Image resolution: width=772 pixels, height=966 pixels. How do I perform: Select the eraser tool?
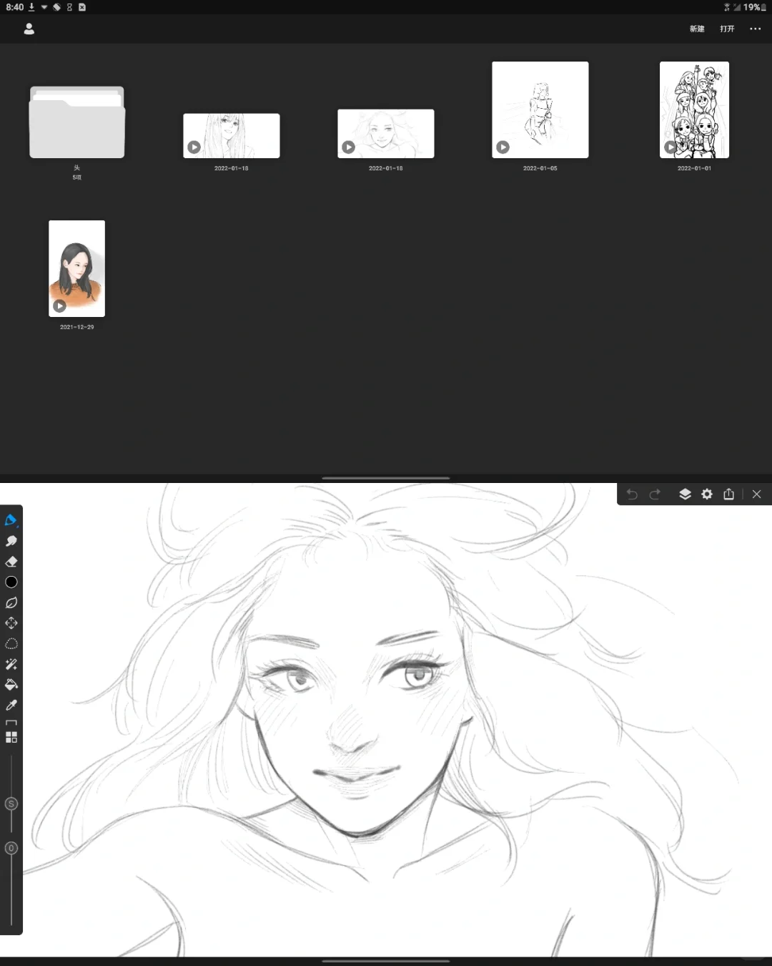[11, 562]
